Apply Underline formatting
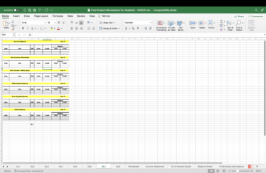This screenshot has width=266, height=173. point(32,28)
